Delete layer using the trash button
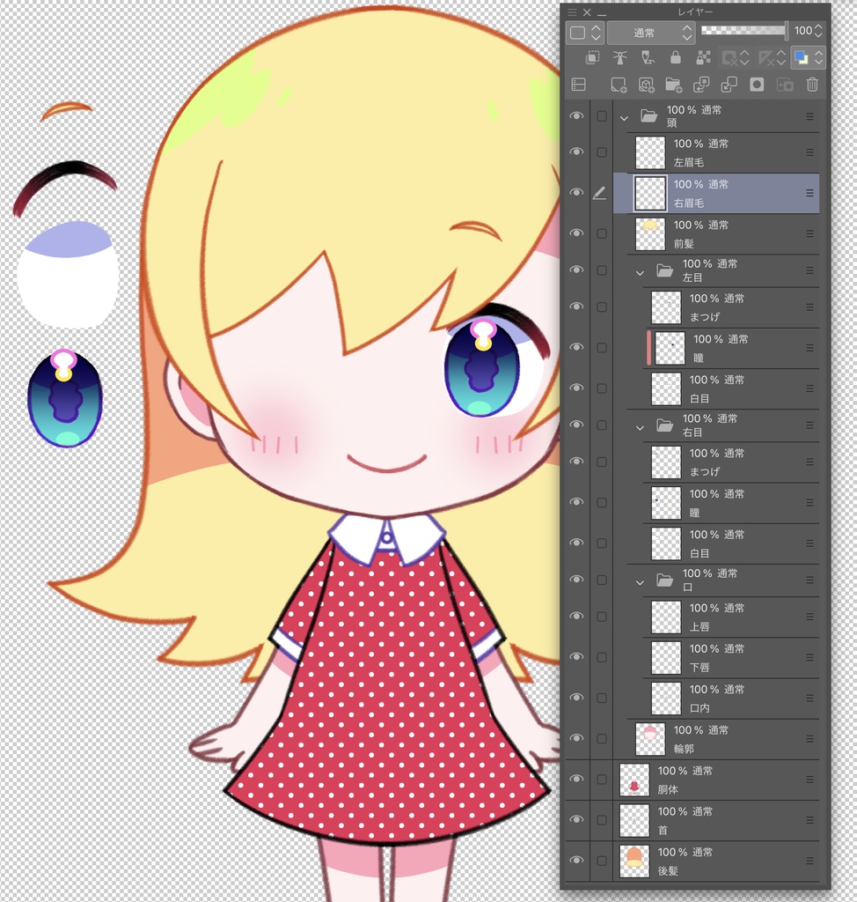 811,85
